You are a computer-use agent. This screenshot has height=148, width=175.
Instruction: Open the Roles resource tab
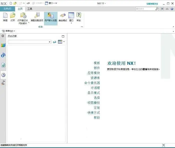pyautogui.click(x=3, y=83)
